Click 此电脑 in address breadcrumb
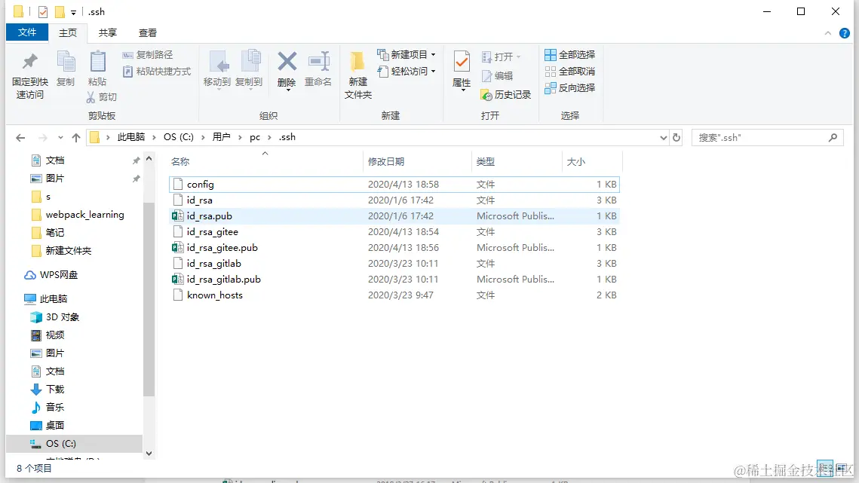Screen dimensions: 859x483 (x=131, y=137)
